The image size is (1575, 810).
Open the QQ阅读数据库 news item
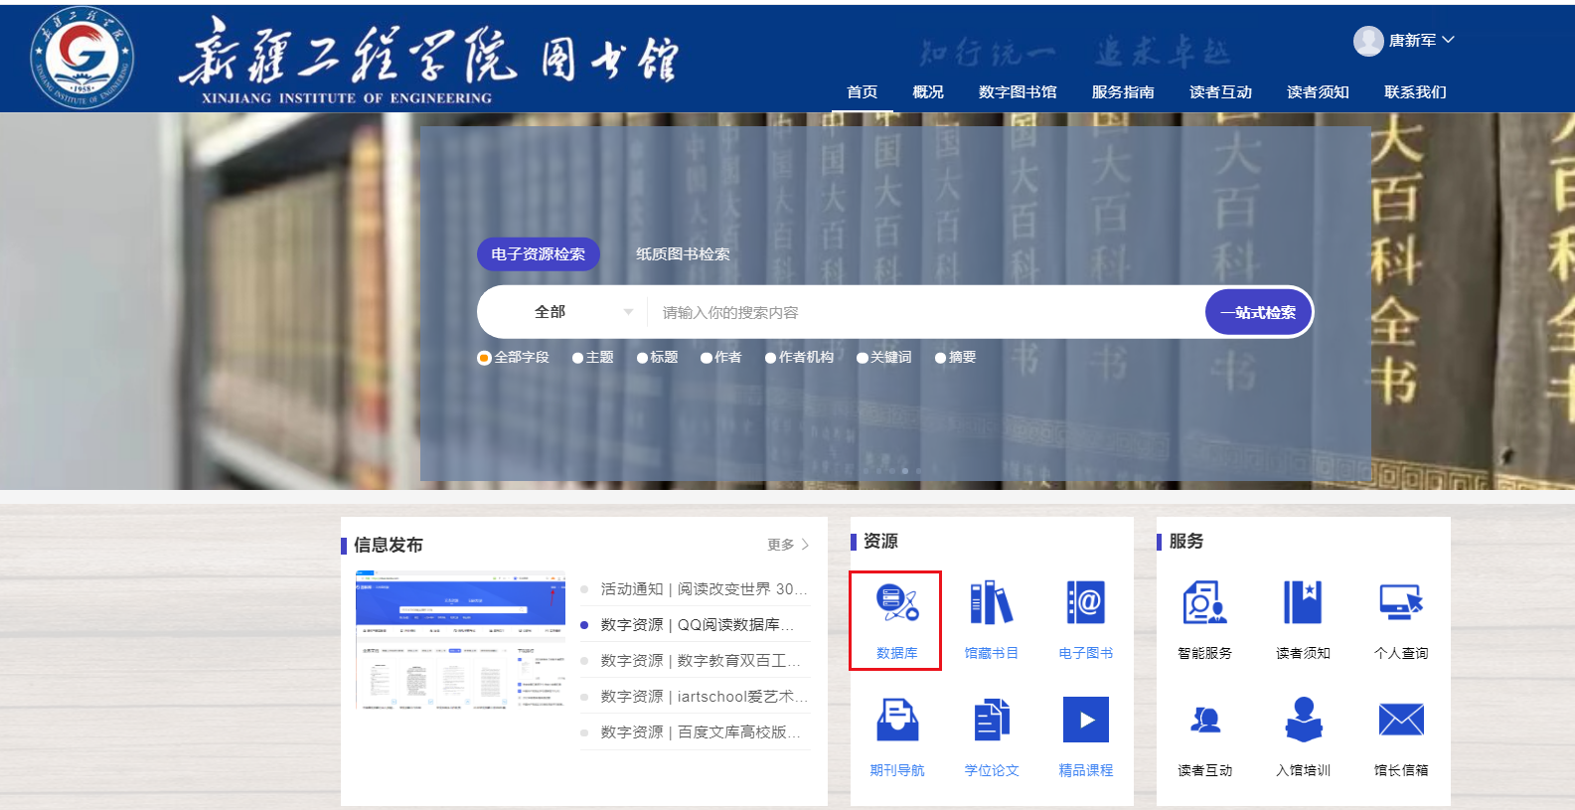698,625
